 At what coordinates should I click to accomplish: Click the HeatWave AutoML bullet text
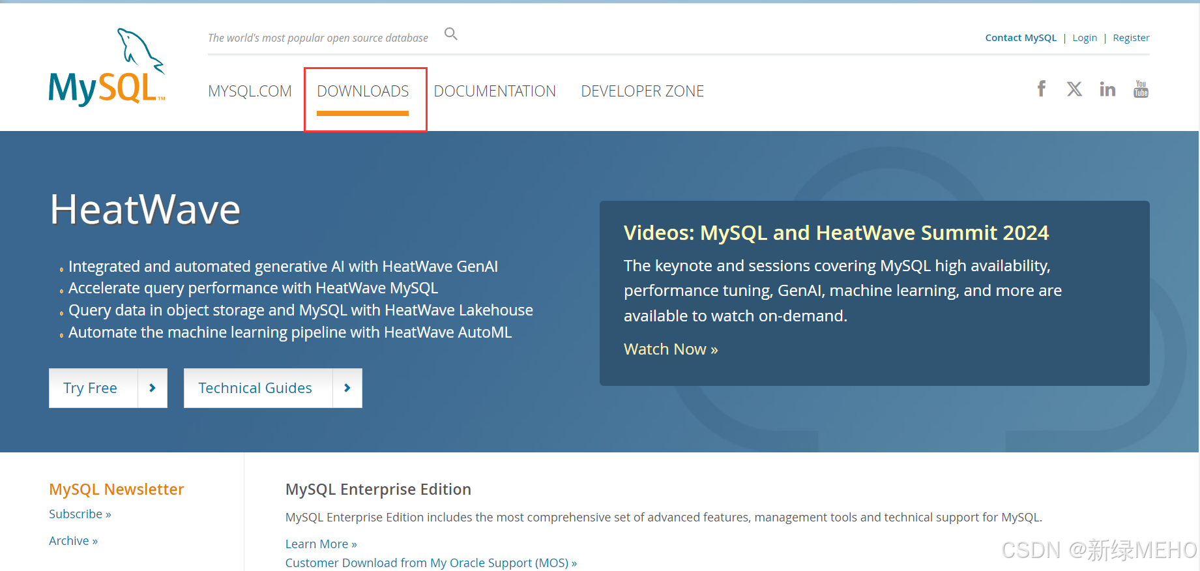290,332
